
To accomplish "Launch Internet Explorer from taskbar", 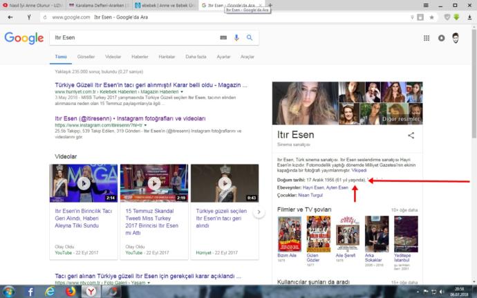I will click(50, 292).
